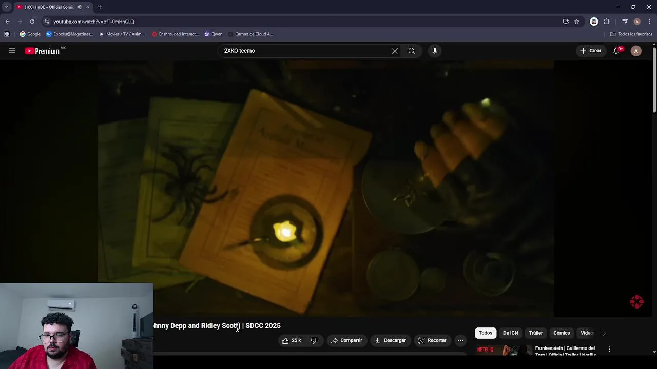Screen dimensions: 657x369
Task: View site information icon in address bar
Action: 47,22
